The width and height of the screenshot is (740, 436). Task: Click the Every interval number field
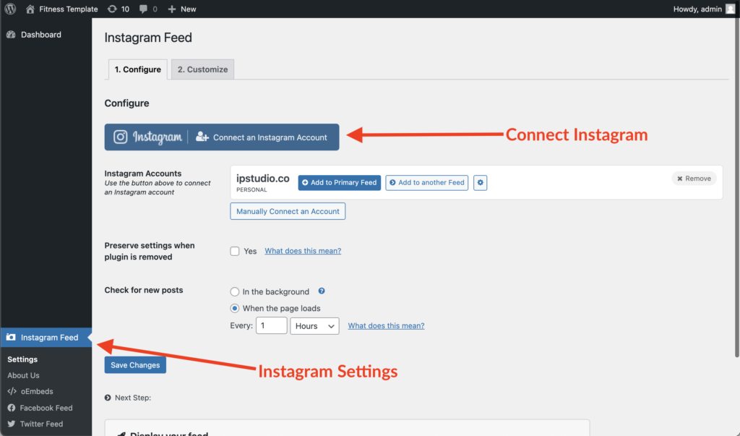pyautogui.click(x=272, y=325)
